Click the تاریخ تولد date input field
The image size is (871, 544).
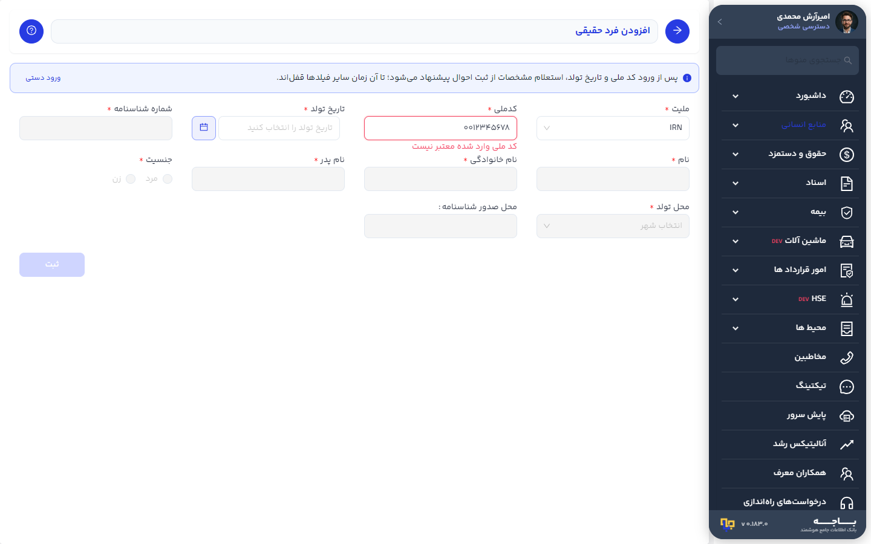pyautogui.click(x=279, y=128)
